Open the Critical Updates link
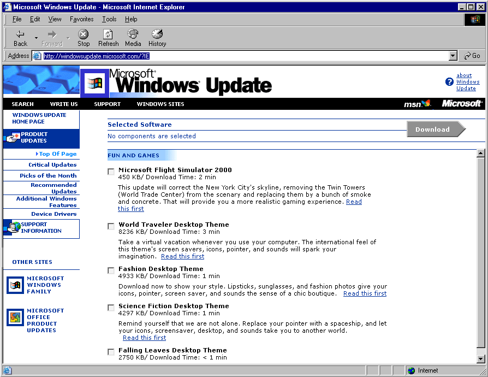Viewport: 488px width, 377px height. [x=52, y=164]
